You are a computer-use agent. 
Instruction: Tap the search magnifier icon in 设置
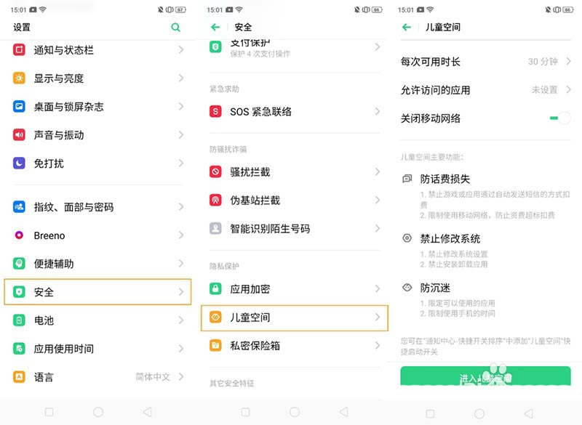tap(175, 27)
